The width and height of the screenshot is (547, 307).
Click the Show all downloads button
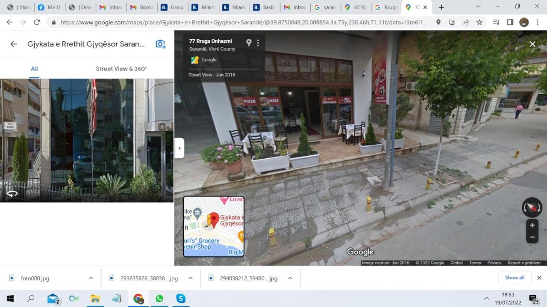[x=515, y=278]
